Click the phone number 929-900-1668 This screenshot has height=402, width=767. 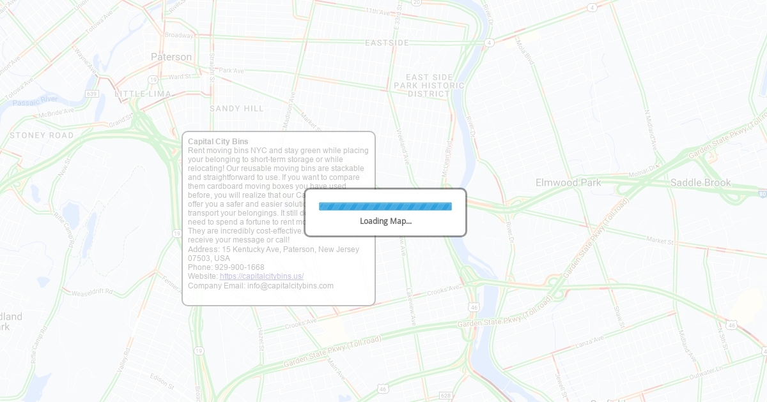click(239, 267)
